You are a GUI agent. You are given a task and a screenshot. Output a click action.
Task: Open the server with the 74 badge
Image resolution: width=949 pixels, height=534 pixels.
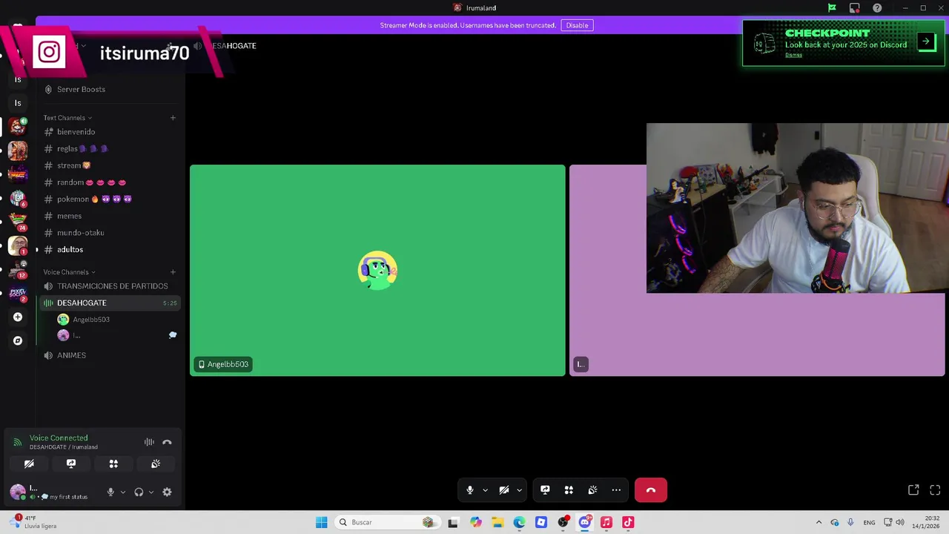click(x=18, y=221)
